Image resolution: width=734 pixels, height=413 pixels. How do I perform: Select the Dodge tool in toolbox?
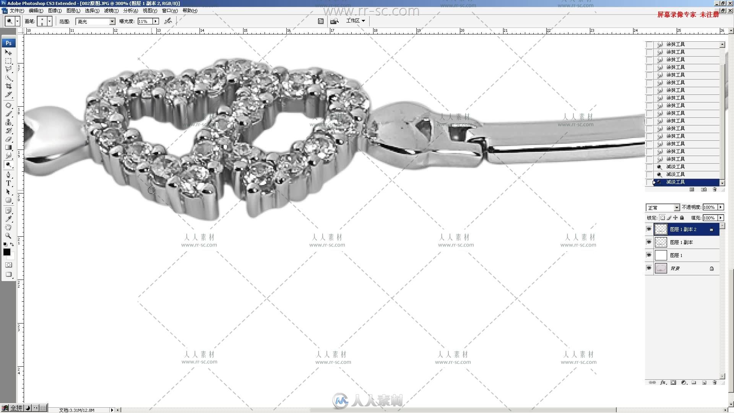8,165
